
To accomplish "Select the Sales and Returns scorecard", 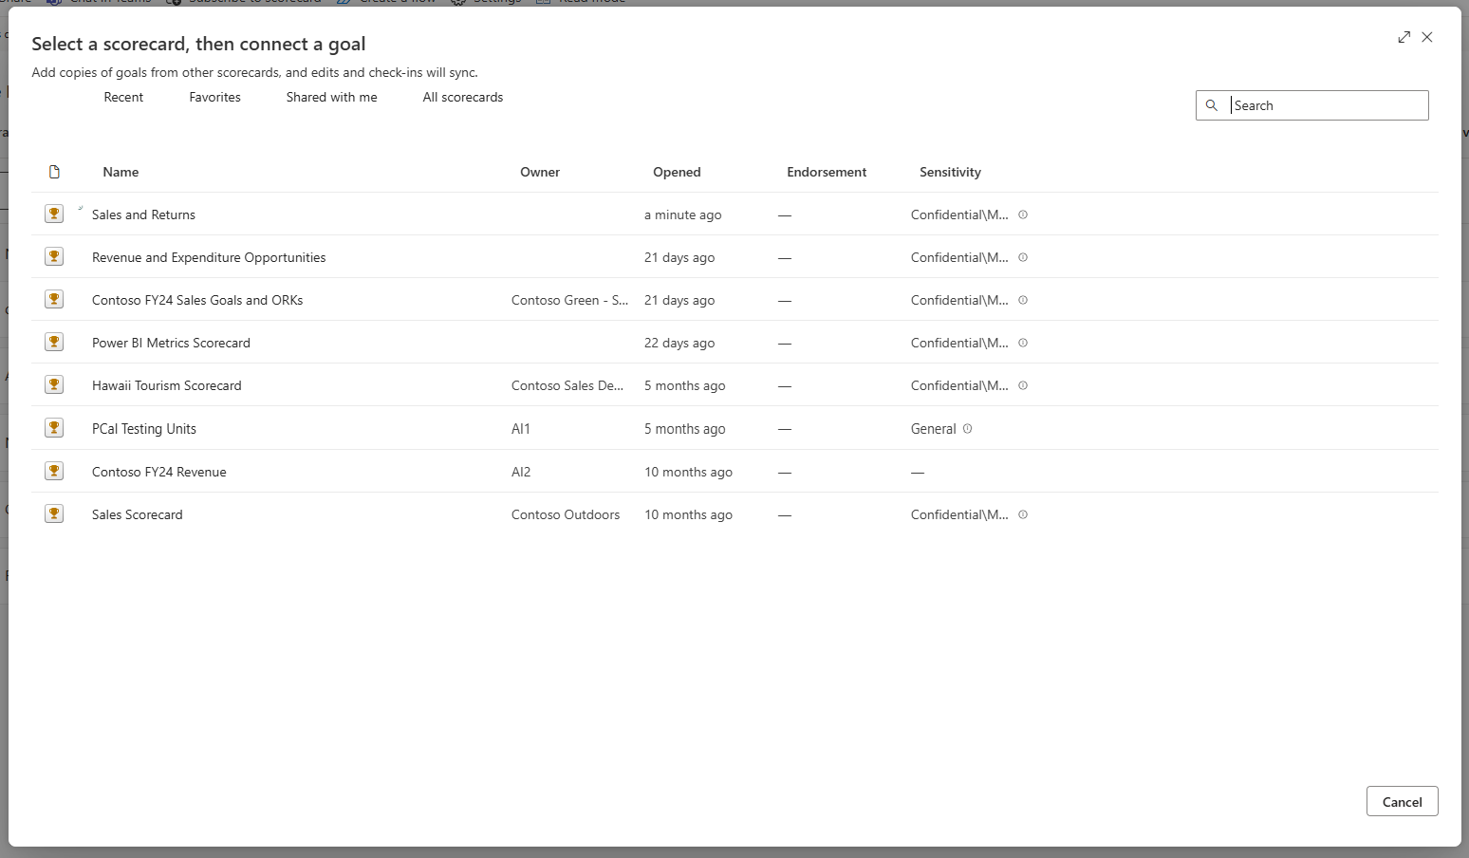I will (143, 214).
